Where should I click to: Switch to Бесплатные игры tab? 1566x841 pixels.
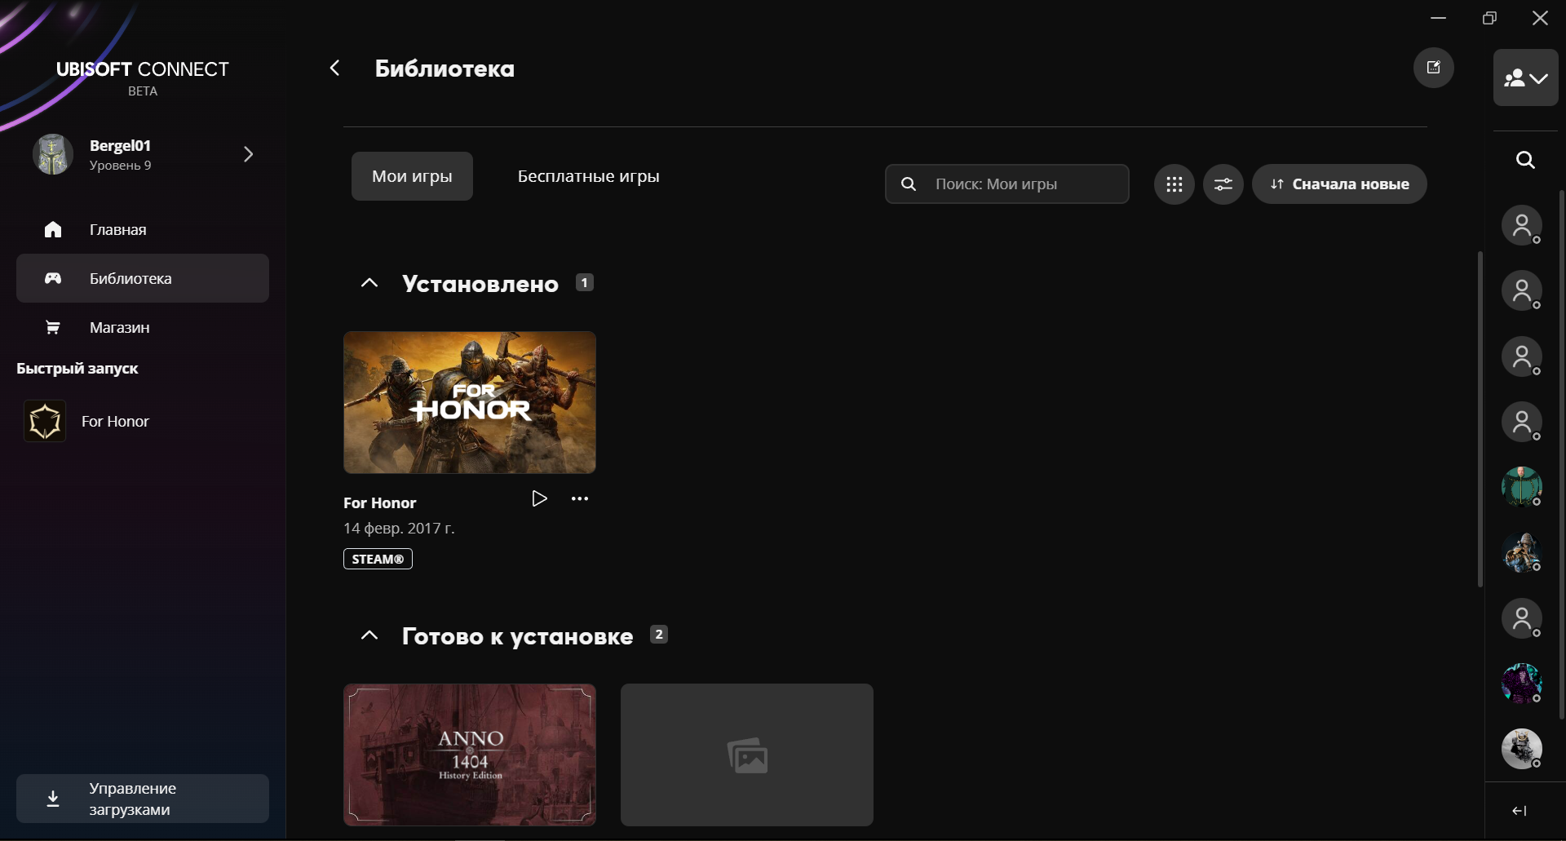[589, 176]
